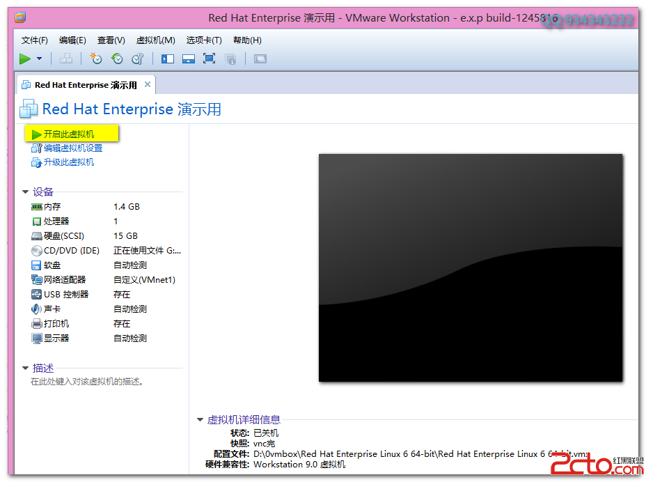This screenshot has width=646, height=482.
Task: Close the Red Hat Enterprise 演示用 tab
Action: tap(147, 84)
